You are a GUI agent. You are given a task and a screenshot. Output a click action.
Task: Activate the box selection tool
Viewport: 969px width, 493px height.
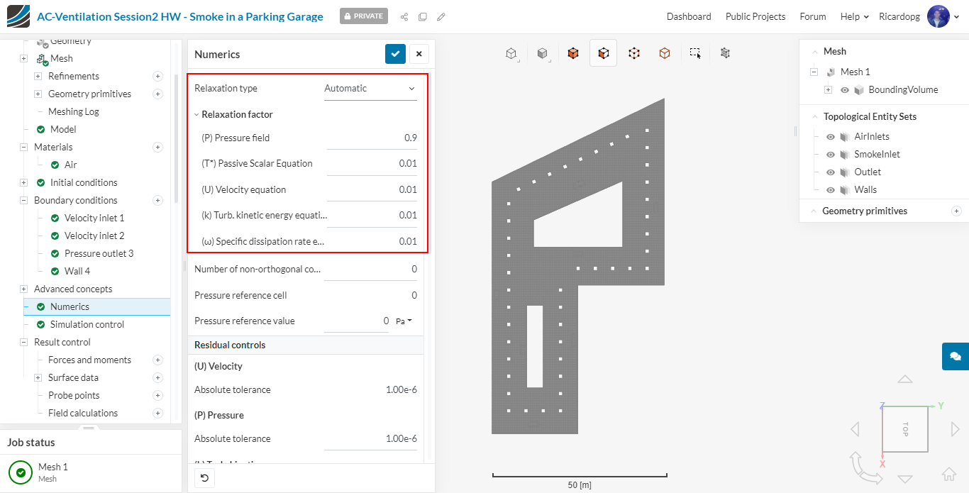click(x=695, y=53)
